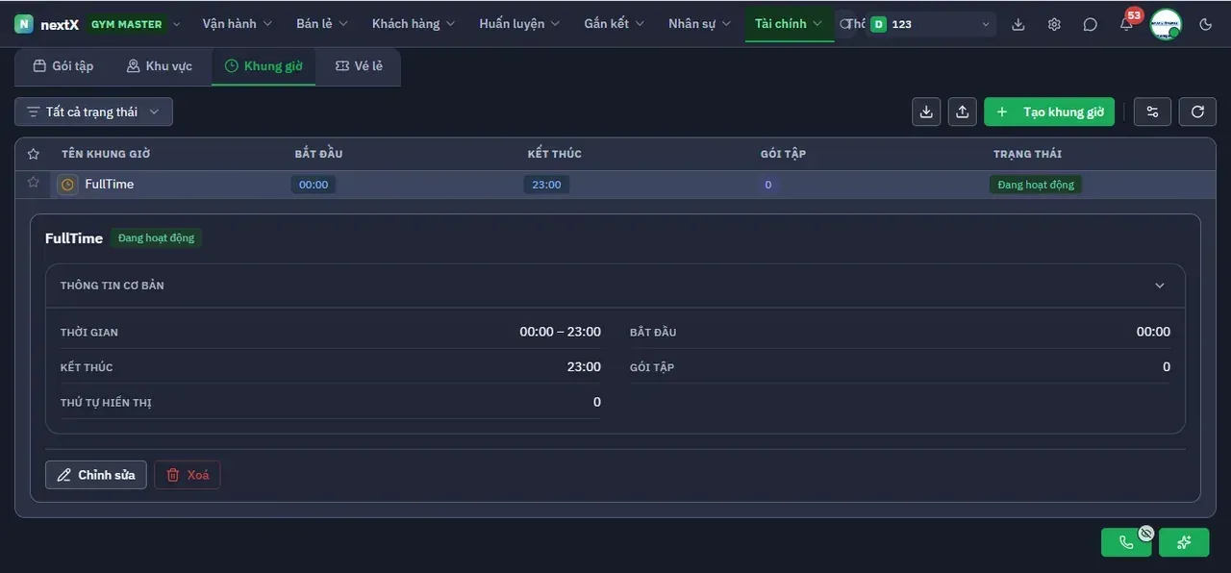Open the Gắn kết menu
This screenshot has height=573, width=1231.
(x=615, y=24)
